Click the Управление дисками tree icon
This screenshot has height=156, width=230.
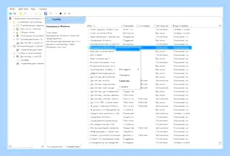(17, 50)
